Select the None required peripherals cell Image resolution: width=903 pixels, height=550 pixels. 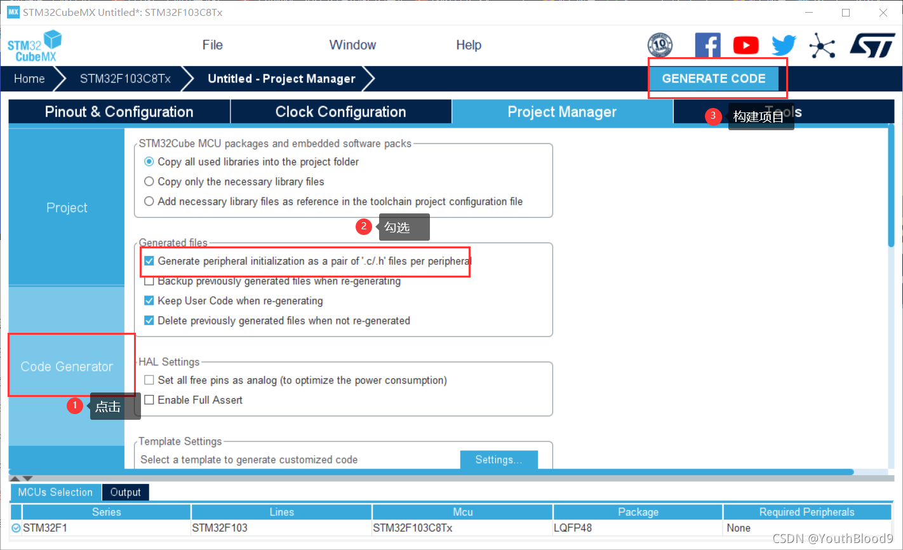coord(807,528)
